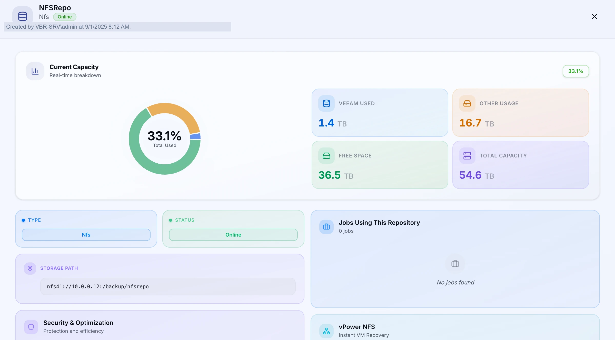Click the 33.1% usage badge
The image size is (615, 340).
point(576,71)
